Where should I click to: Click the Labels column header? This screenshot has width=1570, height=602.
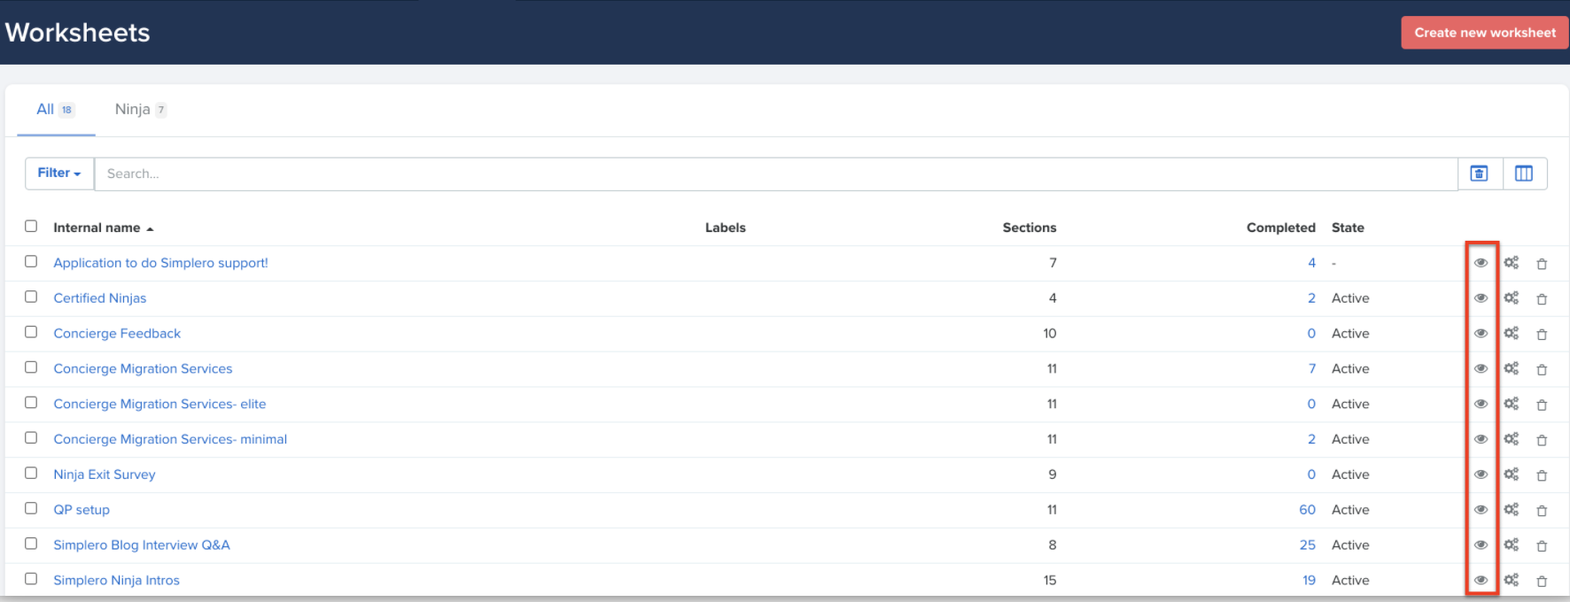(x=725, y=228)
